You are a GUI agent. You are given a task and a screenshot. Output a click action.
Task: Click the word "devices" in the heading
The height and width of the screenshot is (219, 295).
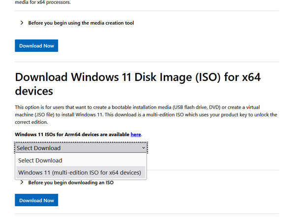point(34,91)
